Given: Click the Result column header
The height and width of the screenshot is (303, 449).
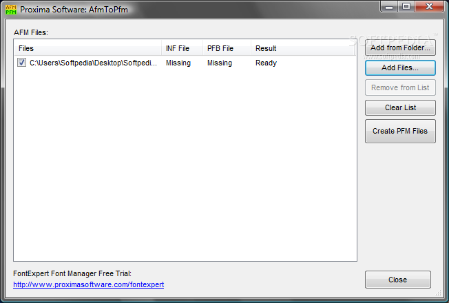Looking at the screenshot, I should click(303, 48).
